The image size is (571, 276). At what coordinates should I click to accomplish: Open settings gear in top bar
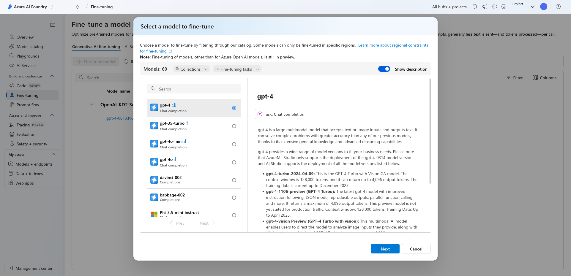(x=494, y=7)
